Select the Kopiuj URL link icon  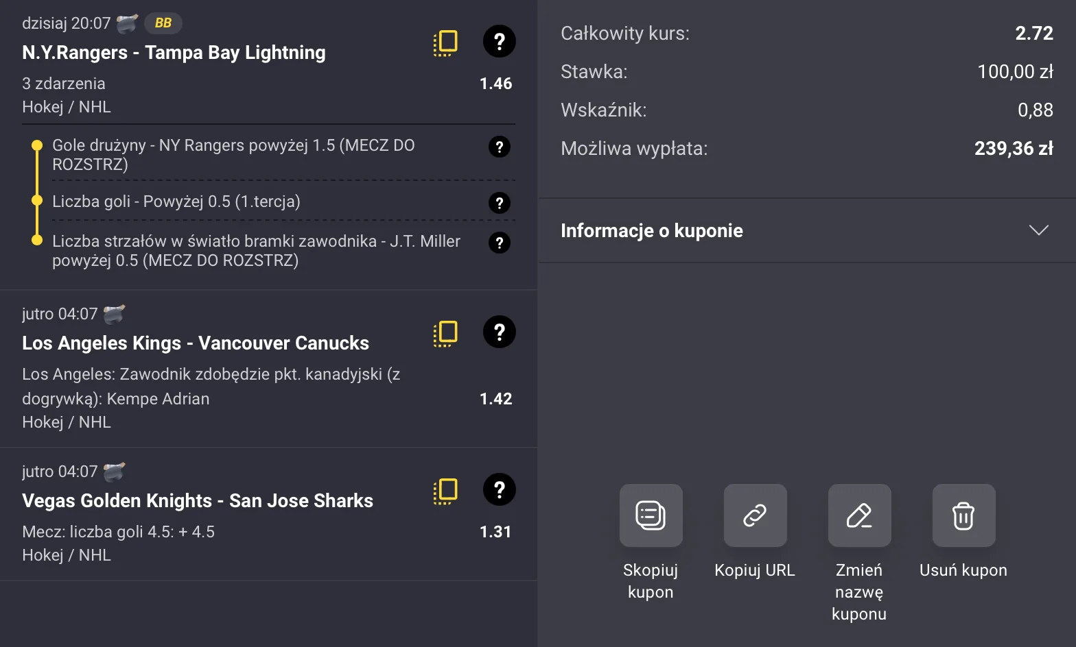click(x=755, y=515)
